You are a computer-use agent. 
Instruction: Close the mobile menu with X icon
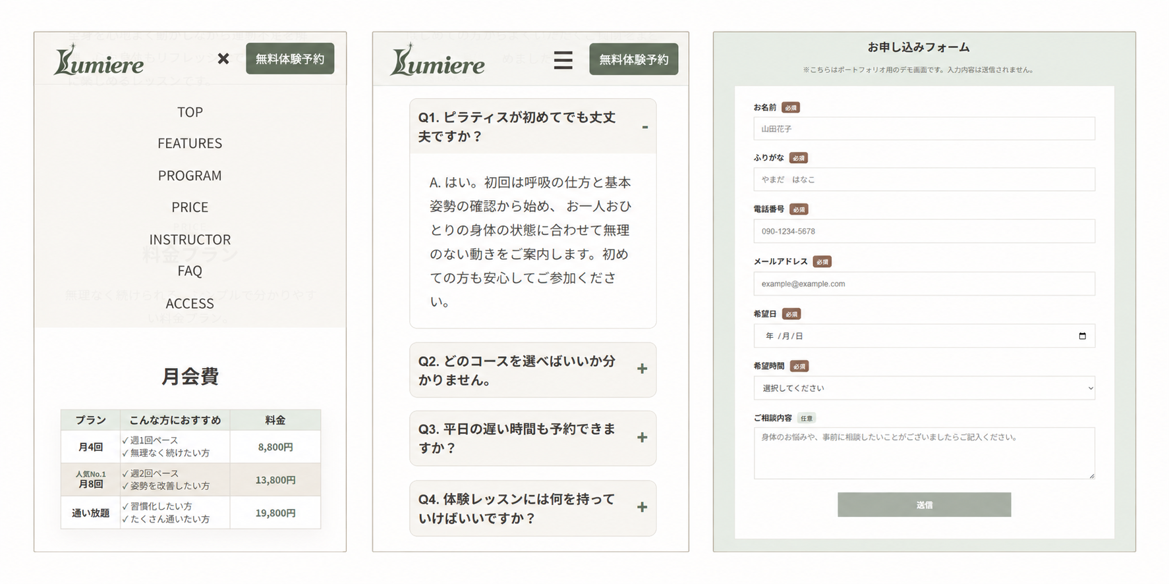click(x=223, y=59)
